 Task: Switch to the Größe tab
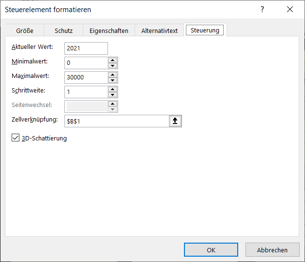(x=25, y=31)
